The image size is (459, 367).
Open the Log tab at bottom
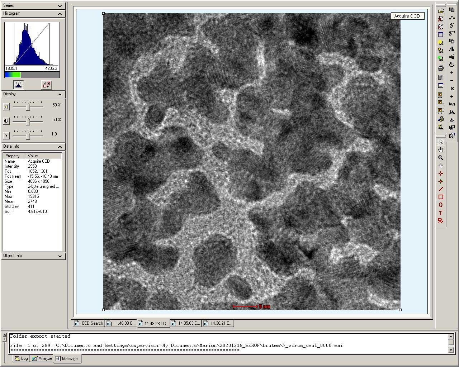21,358
